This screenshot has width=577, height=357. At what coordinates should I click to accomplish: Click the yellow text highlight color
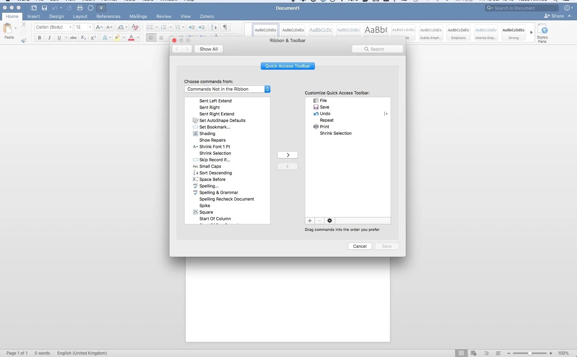(x=117, y=38)
